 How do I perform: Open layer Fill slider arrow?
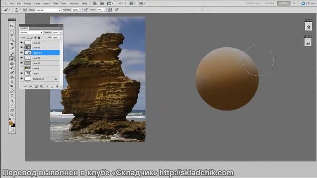[x=60, y=38]
